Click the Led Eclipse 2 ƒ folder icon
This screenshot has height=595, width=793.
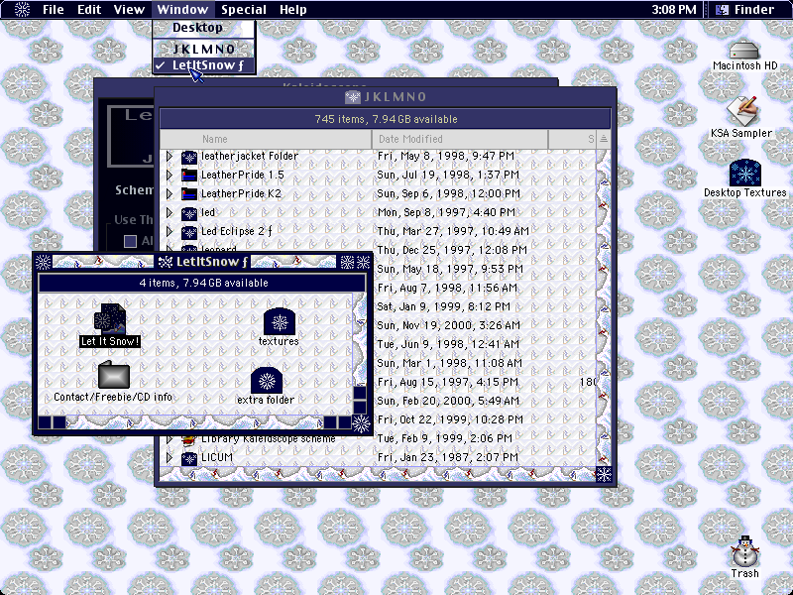[189, 232]
